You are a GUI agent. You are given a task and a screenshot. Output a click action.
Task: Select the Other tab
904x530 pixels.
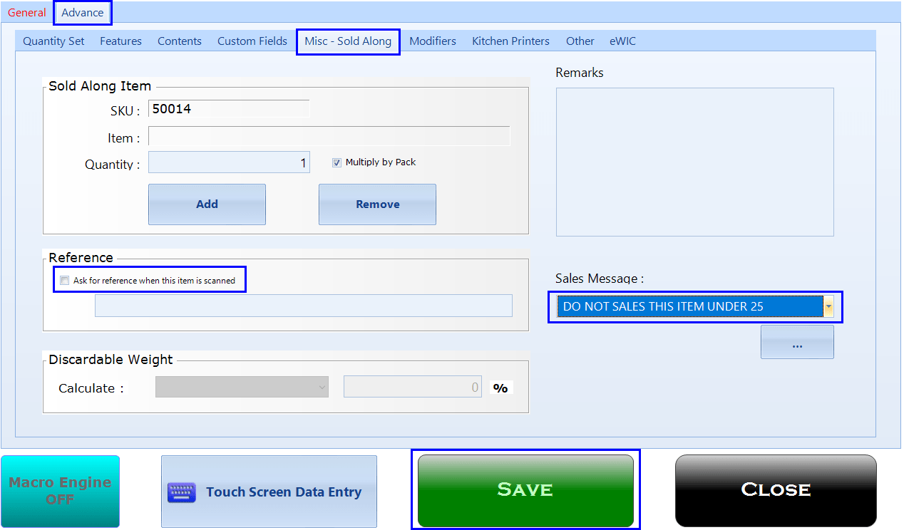(x=580, y=41)
